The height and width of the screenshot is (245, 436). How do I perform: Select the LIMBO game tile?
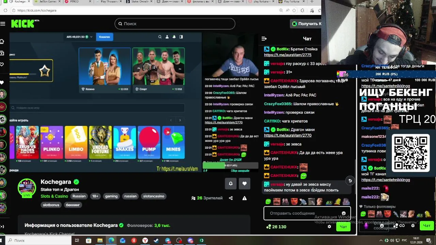point(76,143)
